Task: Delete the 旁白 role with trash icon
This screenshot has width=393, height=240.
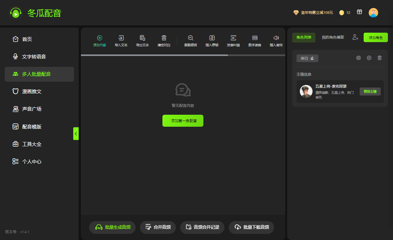Action: click(x=380, y=58)
